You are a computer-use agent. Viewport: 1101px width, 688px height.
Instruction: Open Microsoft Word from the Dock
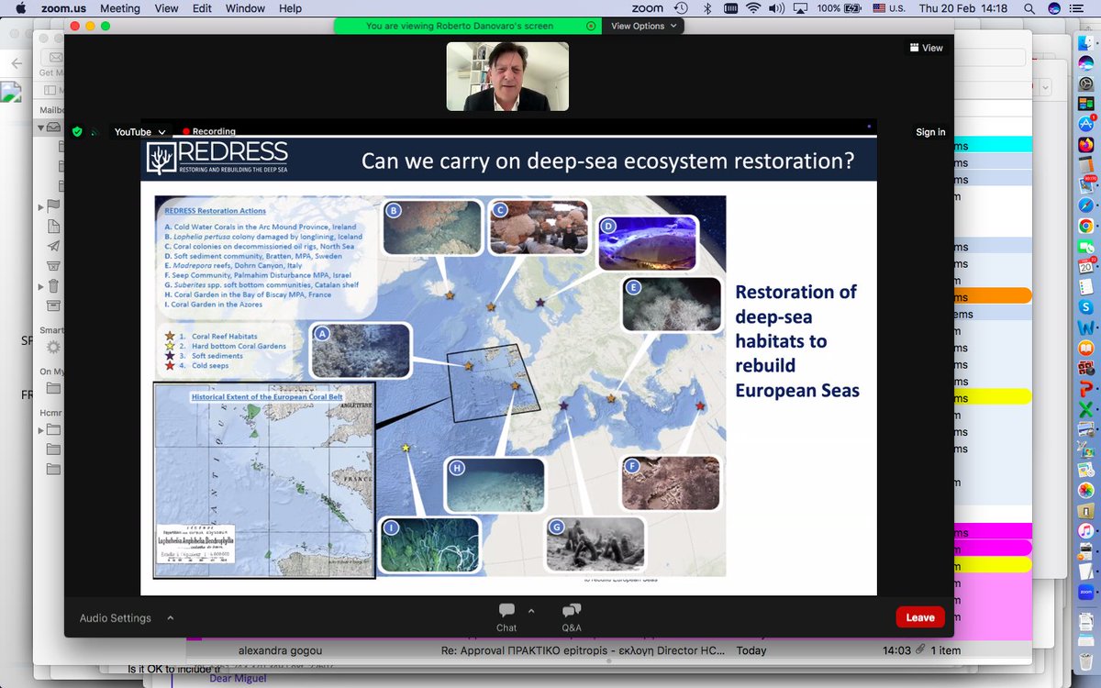[1085, 327]
